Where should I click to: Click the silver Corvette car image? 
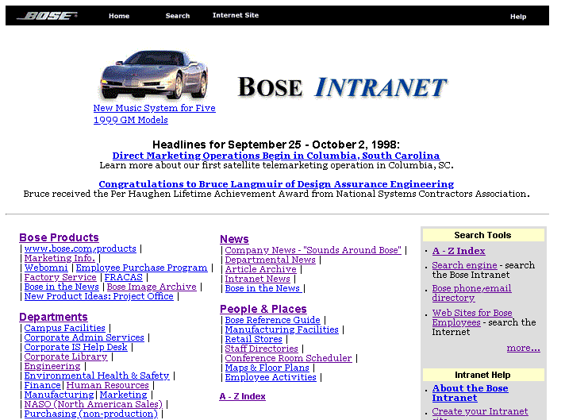(x=154, y=75)
